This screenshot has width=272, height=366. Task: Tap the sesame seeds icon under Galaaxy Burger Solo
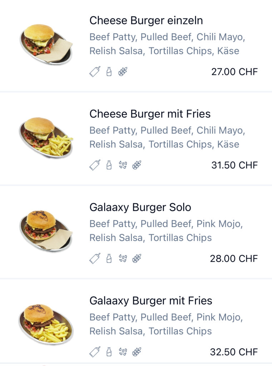tap(123, 258)
